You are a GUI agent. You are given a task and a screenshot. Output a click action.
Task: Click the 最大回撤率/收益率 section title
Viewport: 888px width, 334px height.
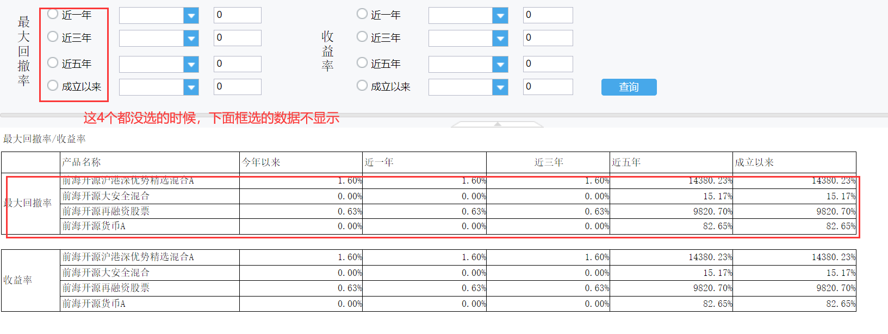(x=45, y=139)
